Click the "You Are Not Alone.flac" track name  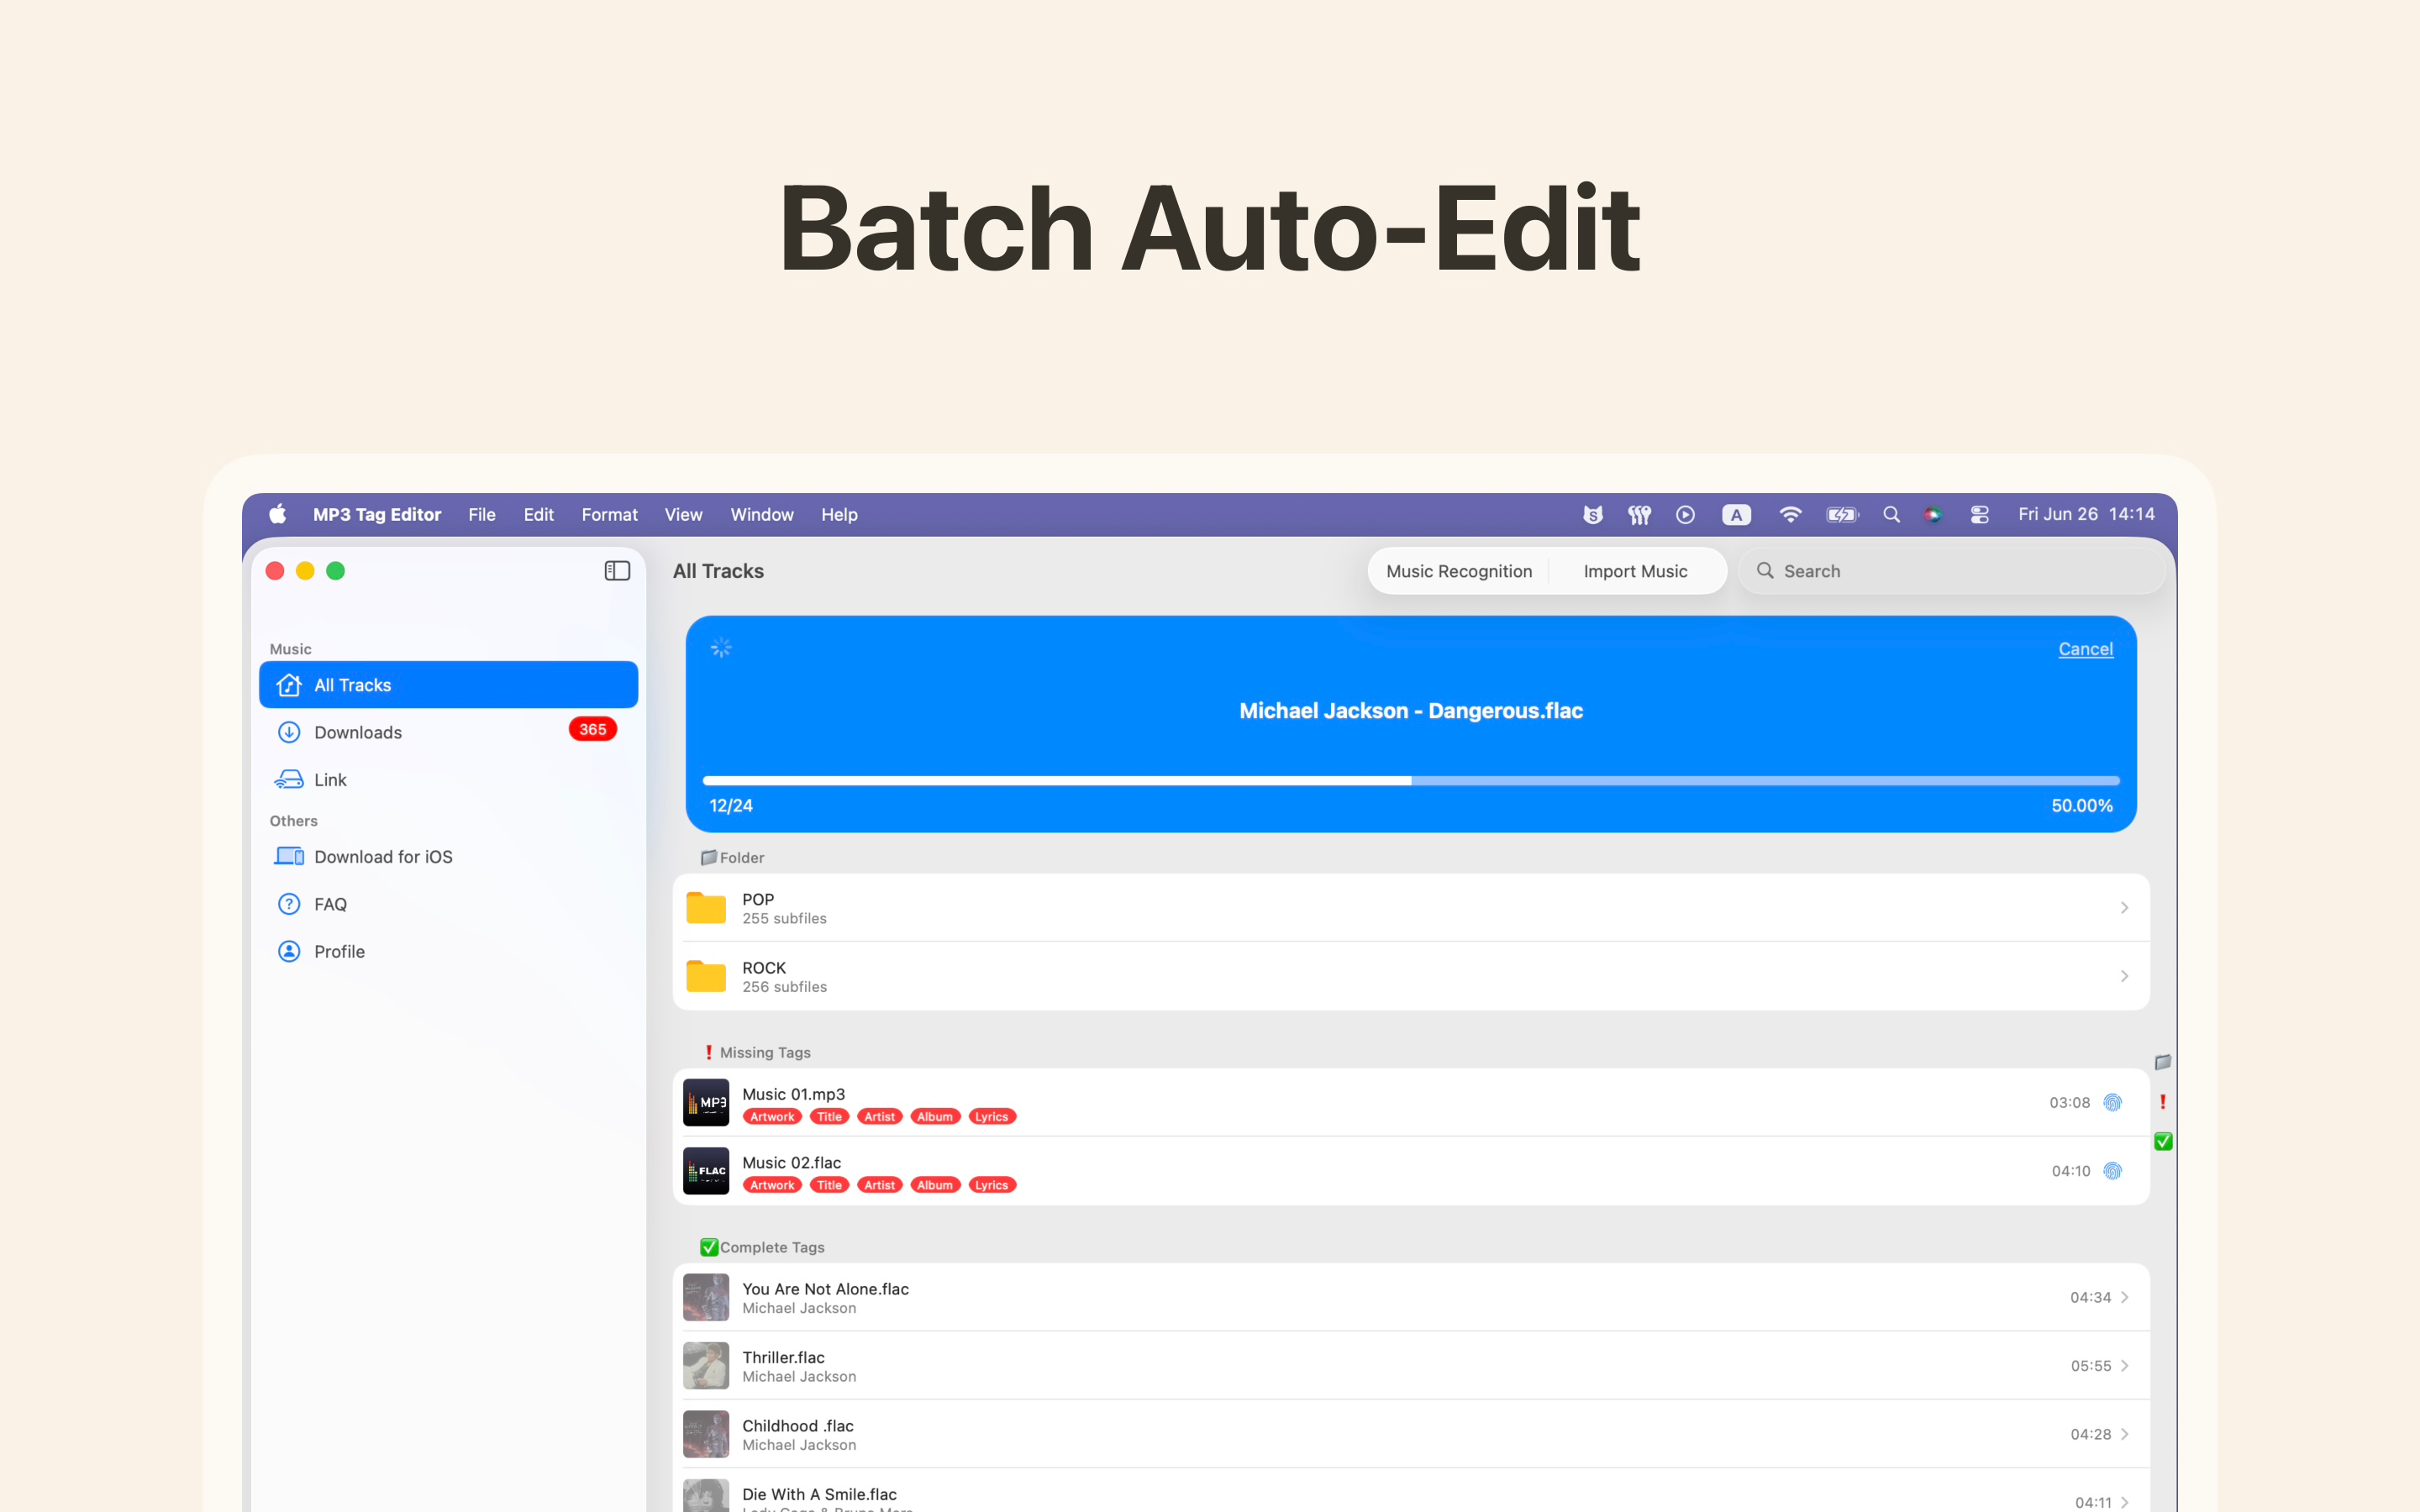tap(825, 1289)
